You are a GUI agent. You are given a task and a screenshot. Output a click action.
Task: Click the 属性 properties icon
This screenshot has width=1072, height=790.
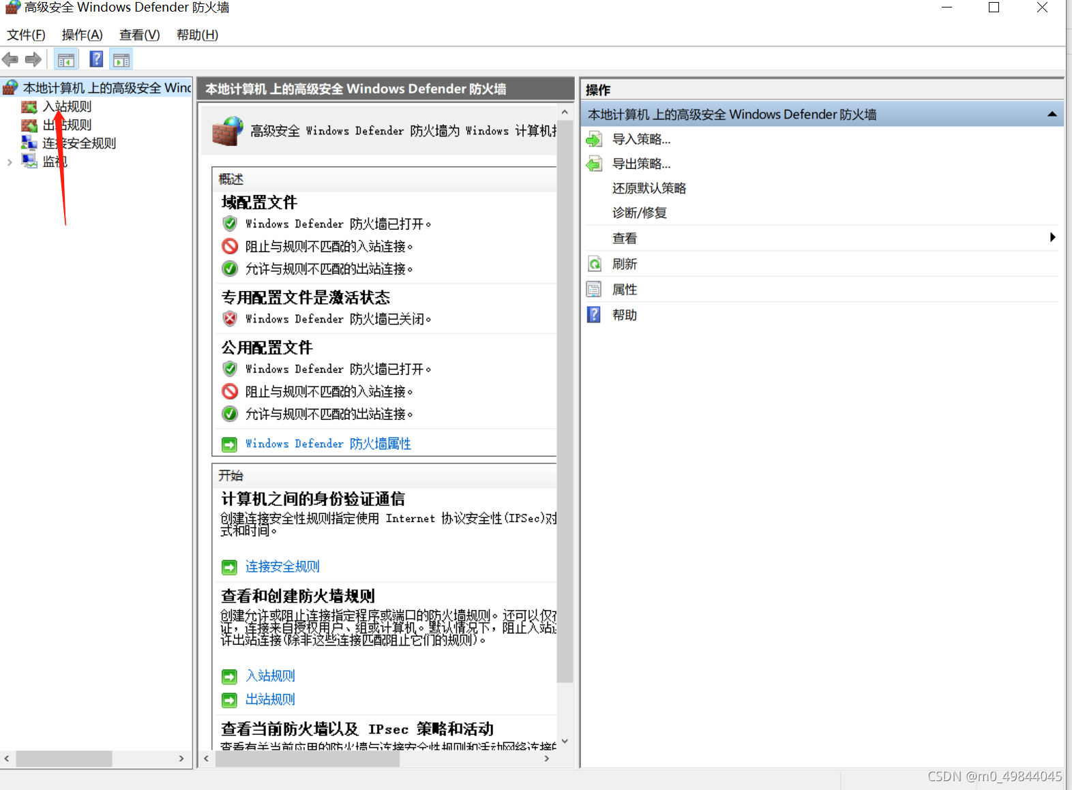pos(594,290)
